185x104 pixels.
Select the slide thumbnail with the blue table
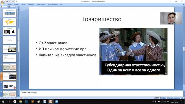(x=10, y=13)
